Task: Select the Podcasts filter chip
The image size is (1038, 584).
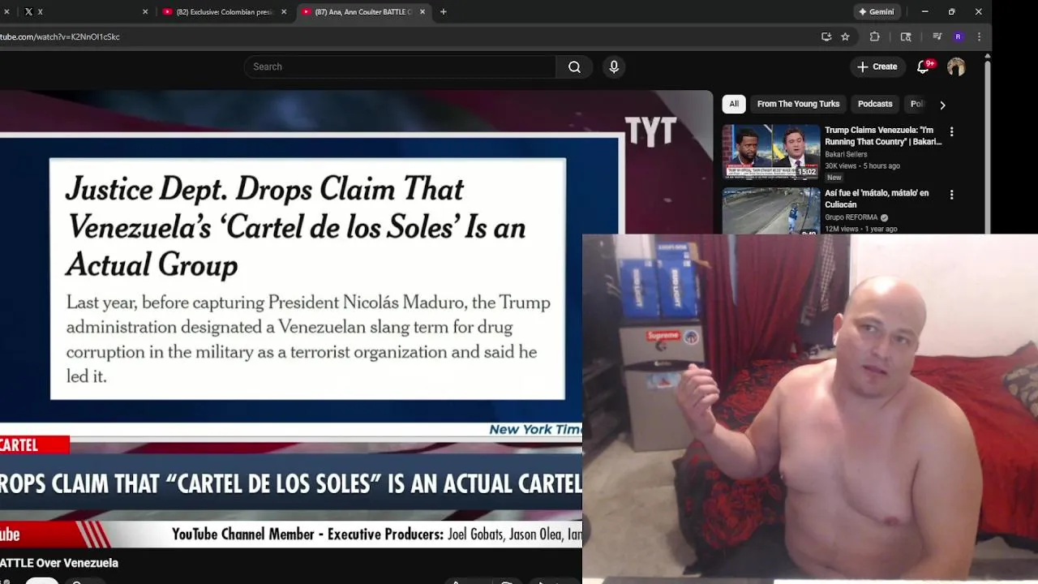Action: click(x=875, y=104)
